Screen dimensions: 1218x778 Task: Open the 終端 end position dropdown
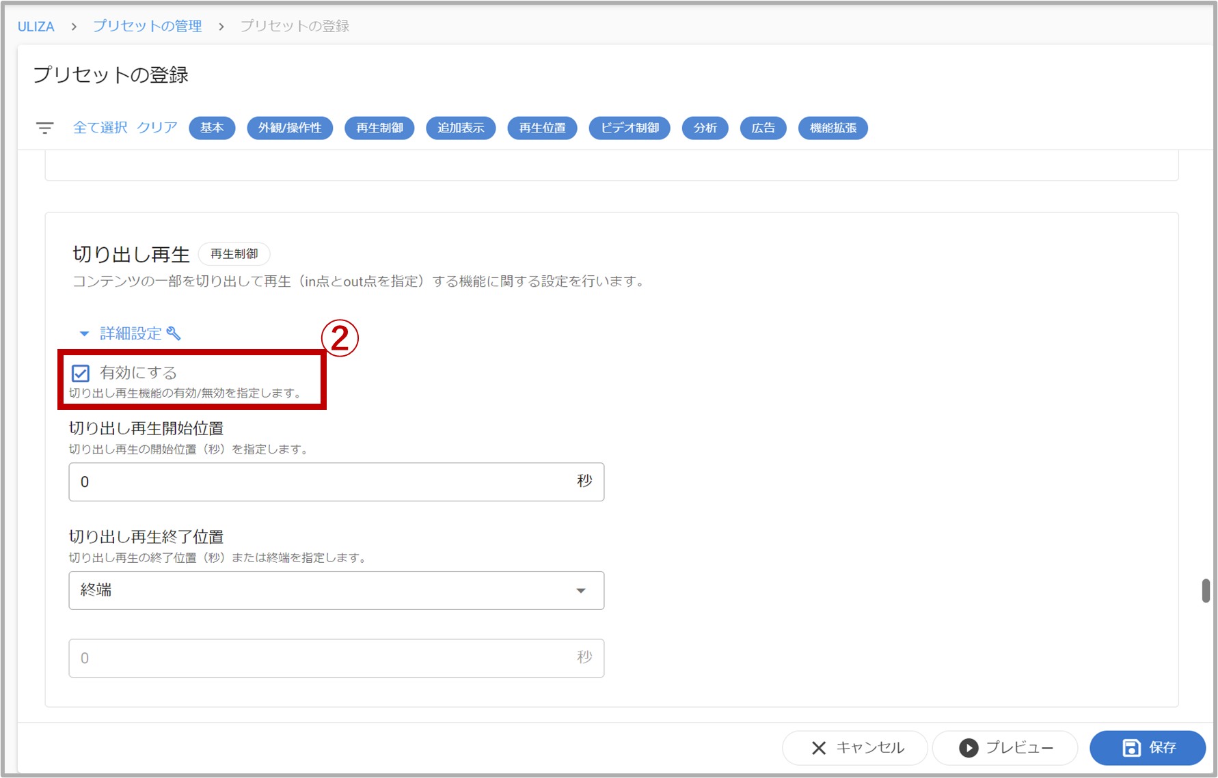tap(336, 590)
